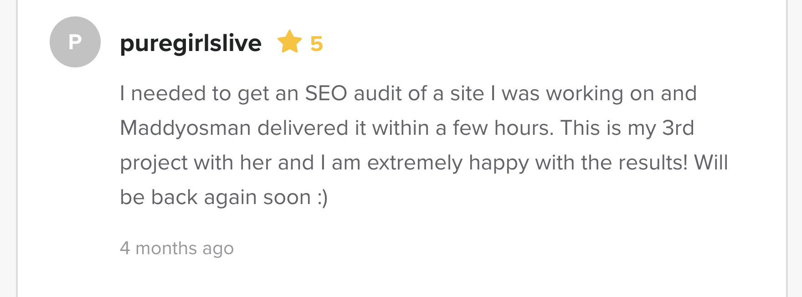
Task: Click the word "3rd" in the review
Action: (x=678, y=128)
